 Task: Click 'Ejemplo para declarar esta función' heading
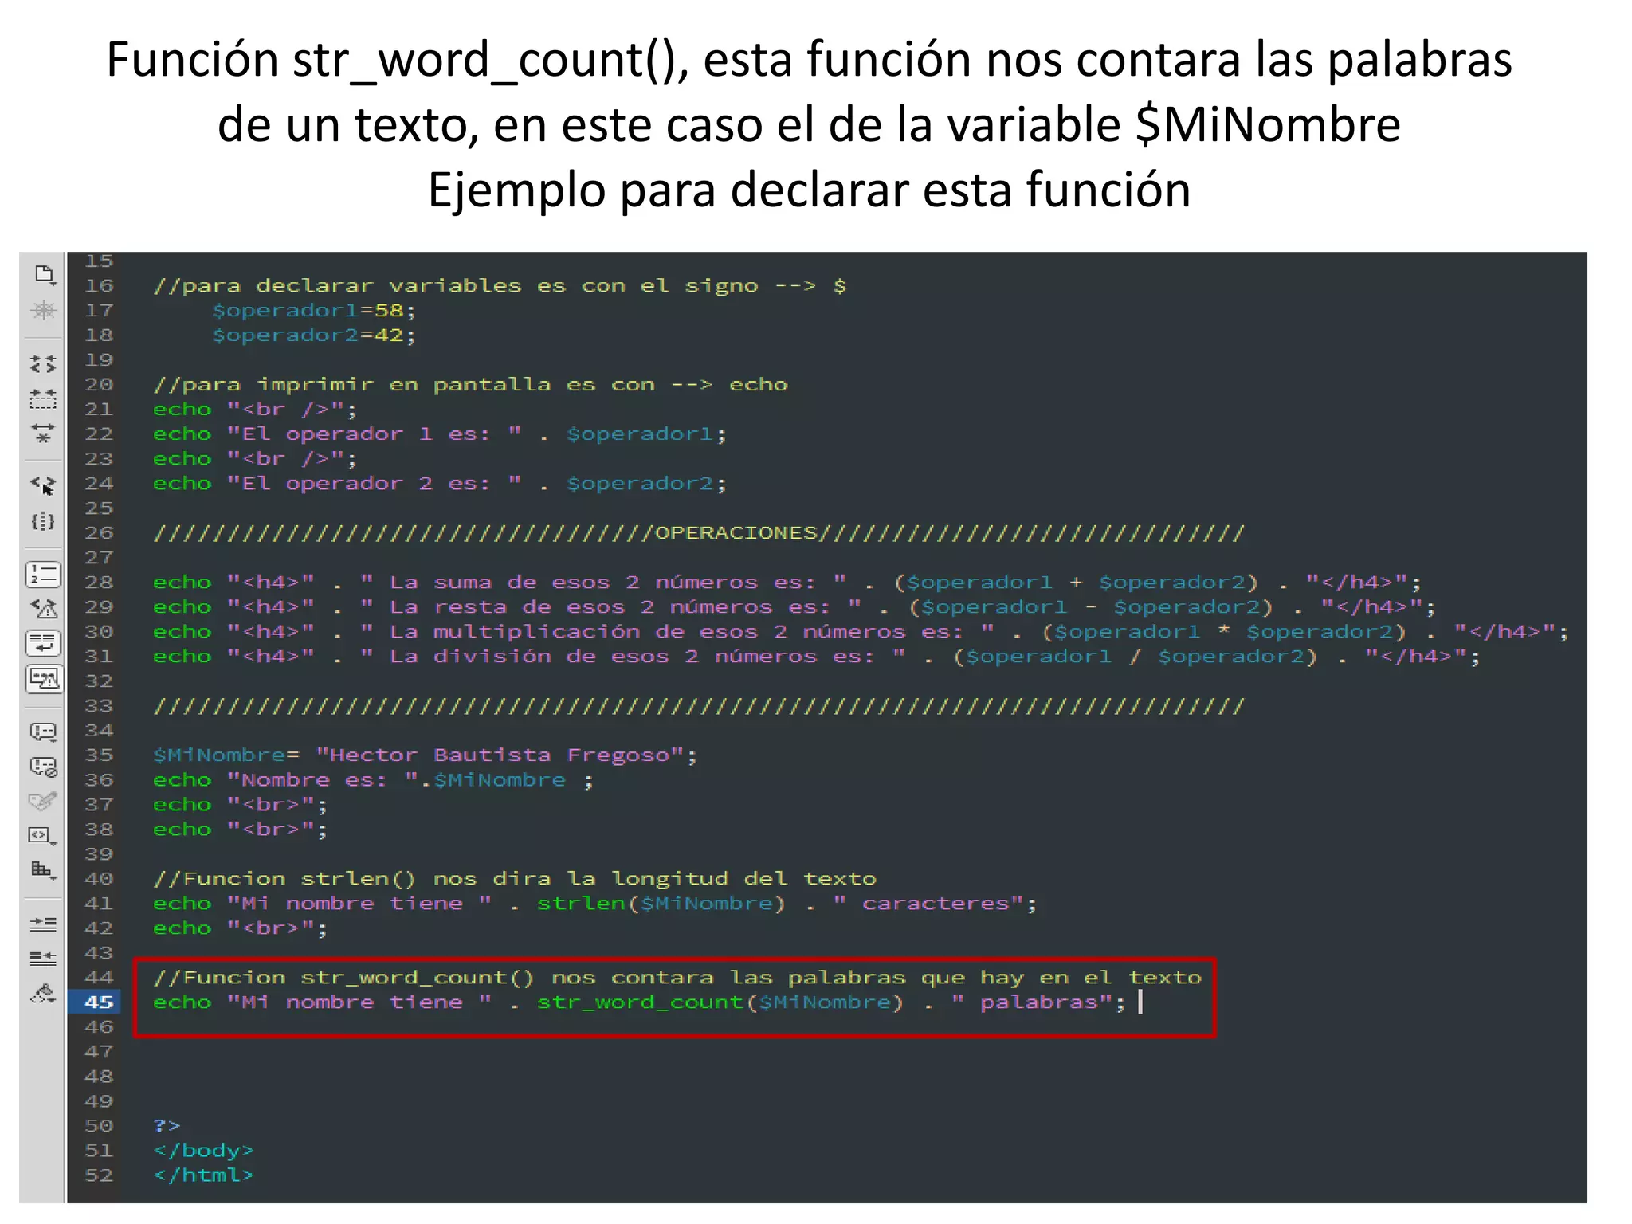(810, 190)
